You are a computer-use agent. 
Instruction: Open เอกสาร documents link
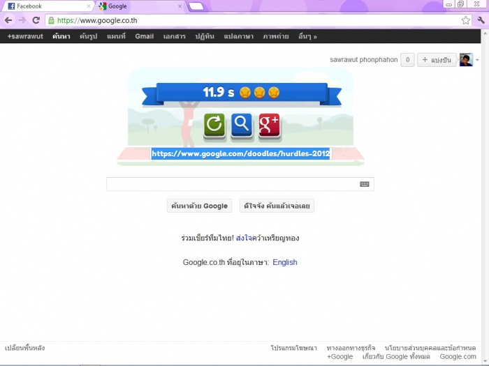[175, 36]
